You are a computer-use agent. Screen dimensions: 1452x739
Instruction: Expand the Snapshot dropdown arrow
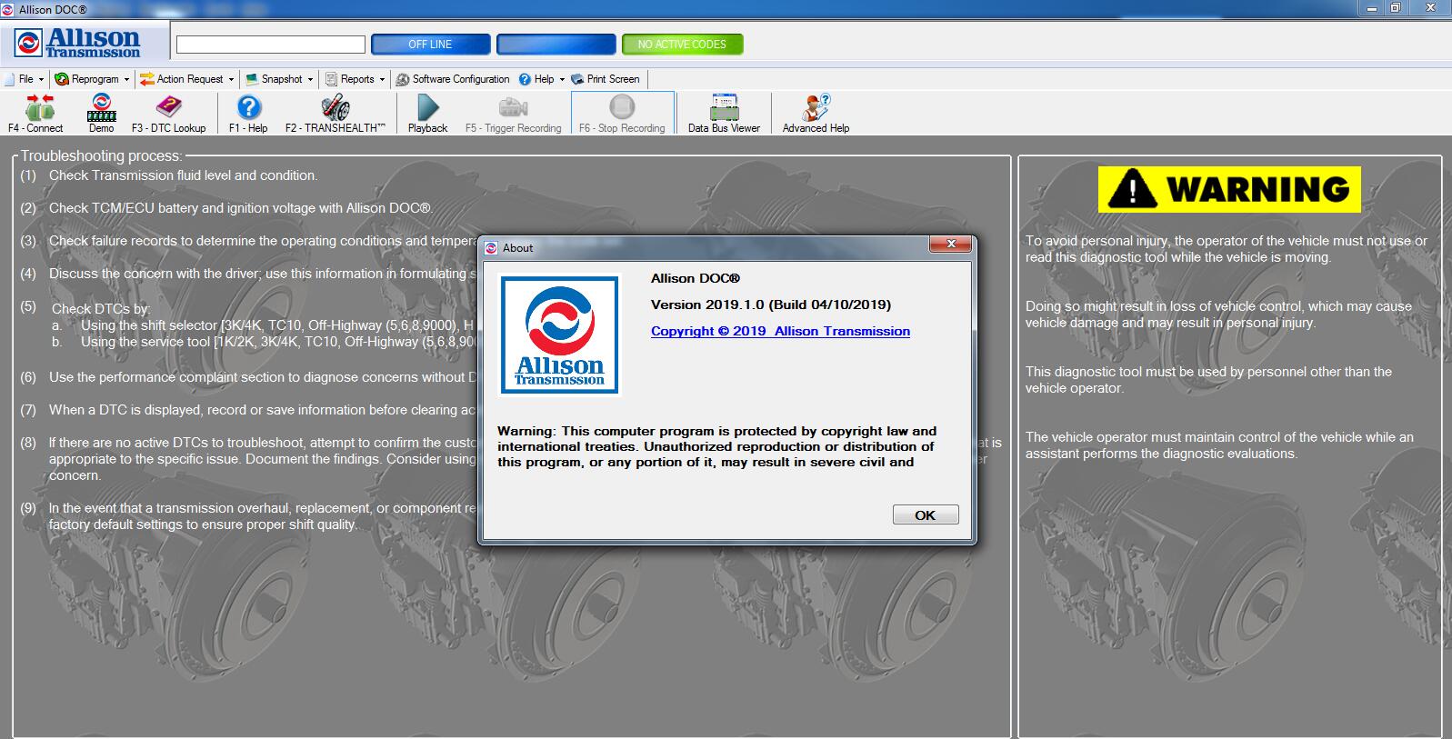(x=310, y=79)
